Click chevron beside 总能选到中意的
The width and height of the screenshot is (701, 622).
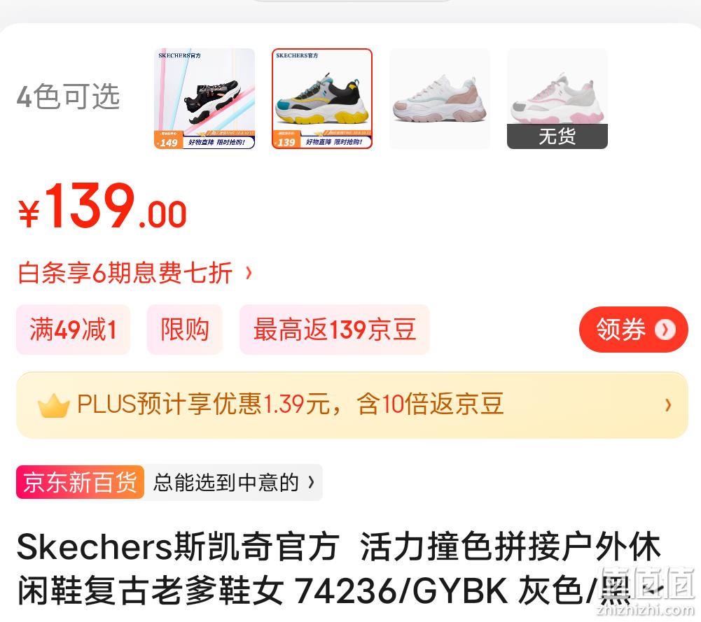point(311,482)
